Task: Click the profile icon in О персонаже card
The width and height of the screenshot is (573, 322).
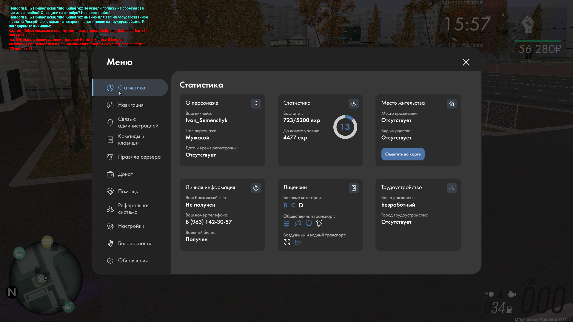Action: tap(256, 103)
